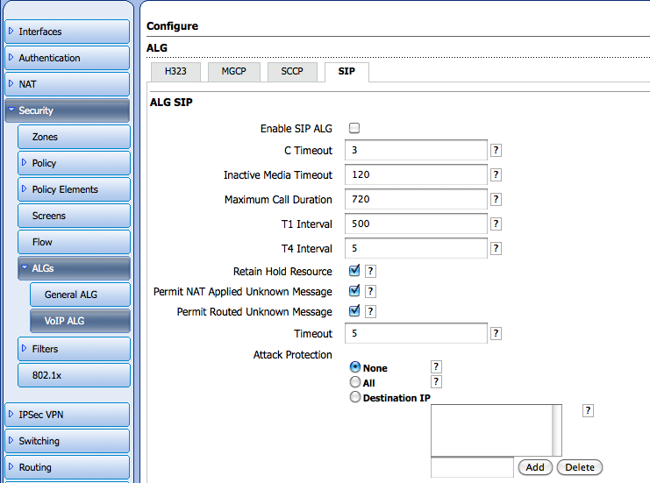Image resolution: width=650 pixels, height=483 pixels.
Task: Click the T4 Interval field
Action: tap(416, 248)
